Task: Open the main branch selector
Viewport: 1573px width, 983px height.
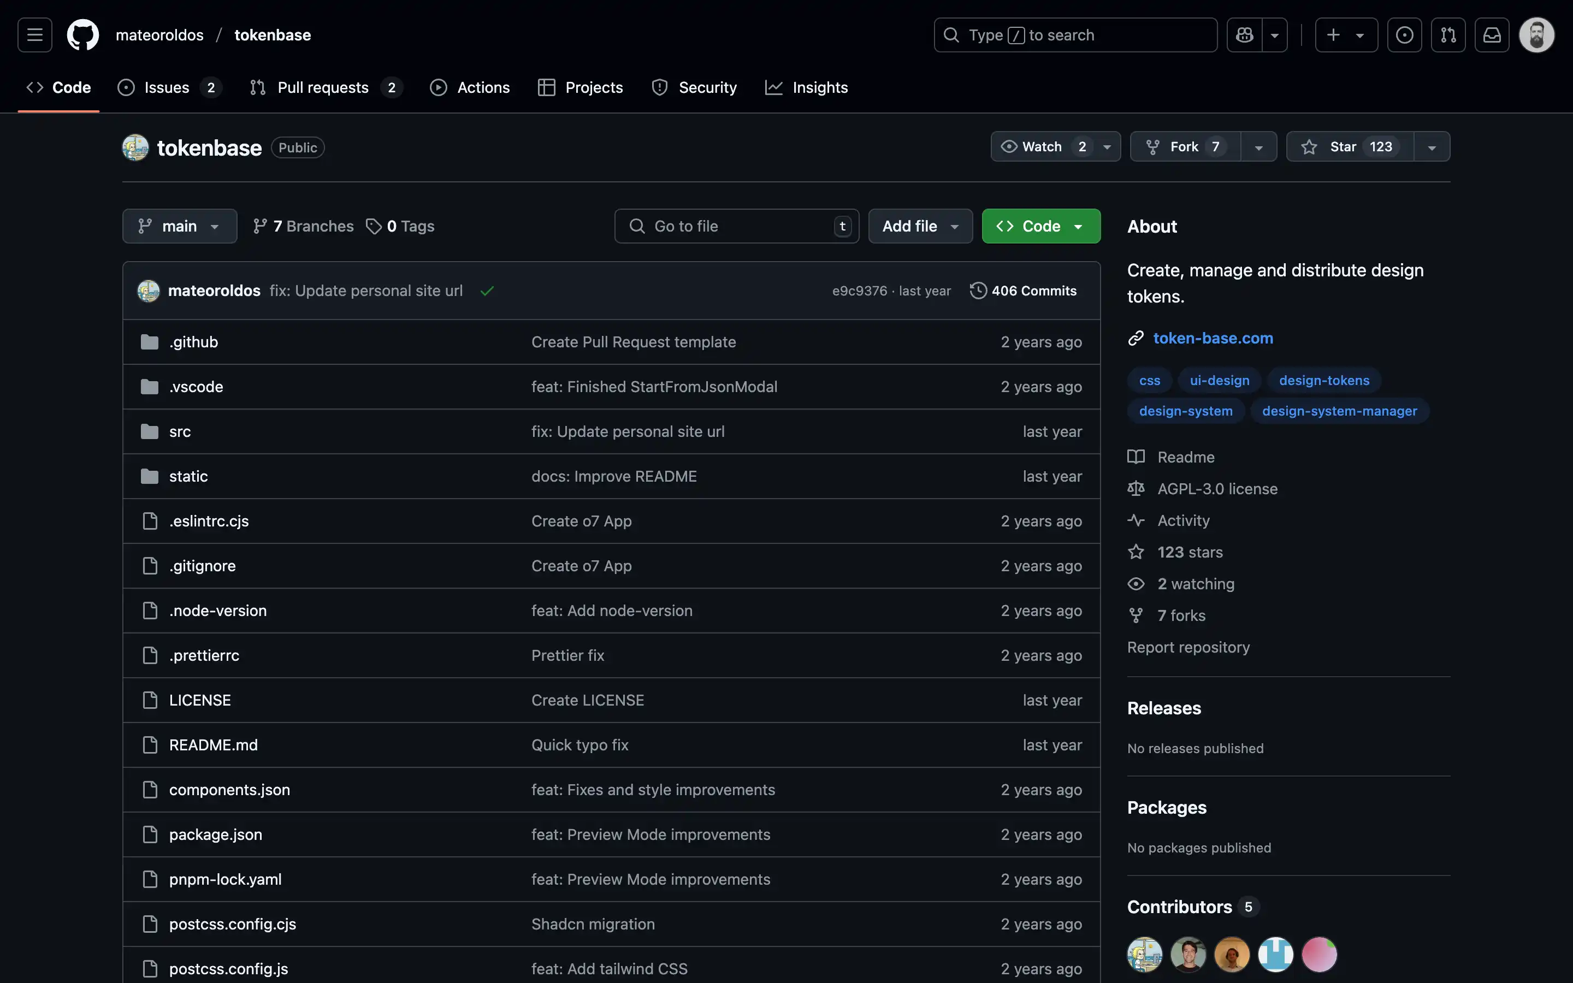Action: click(x=179, y=226)
